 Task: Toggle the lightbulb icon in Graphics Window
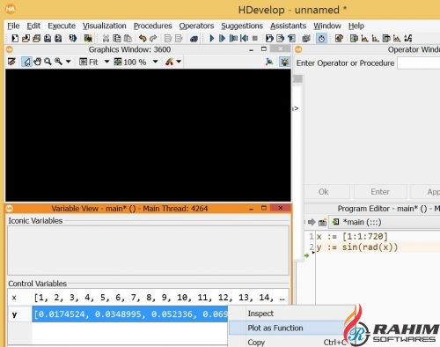click(284, 62)
